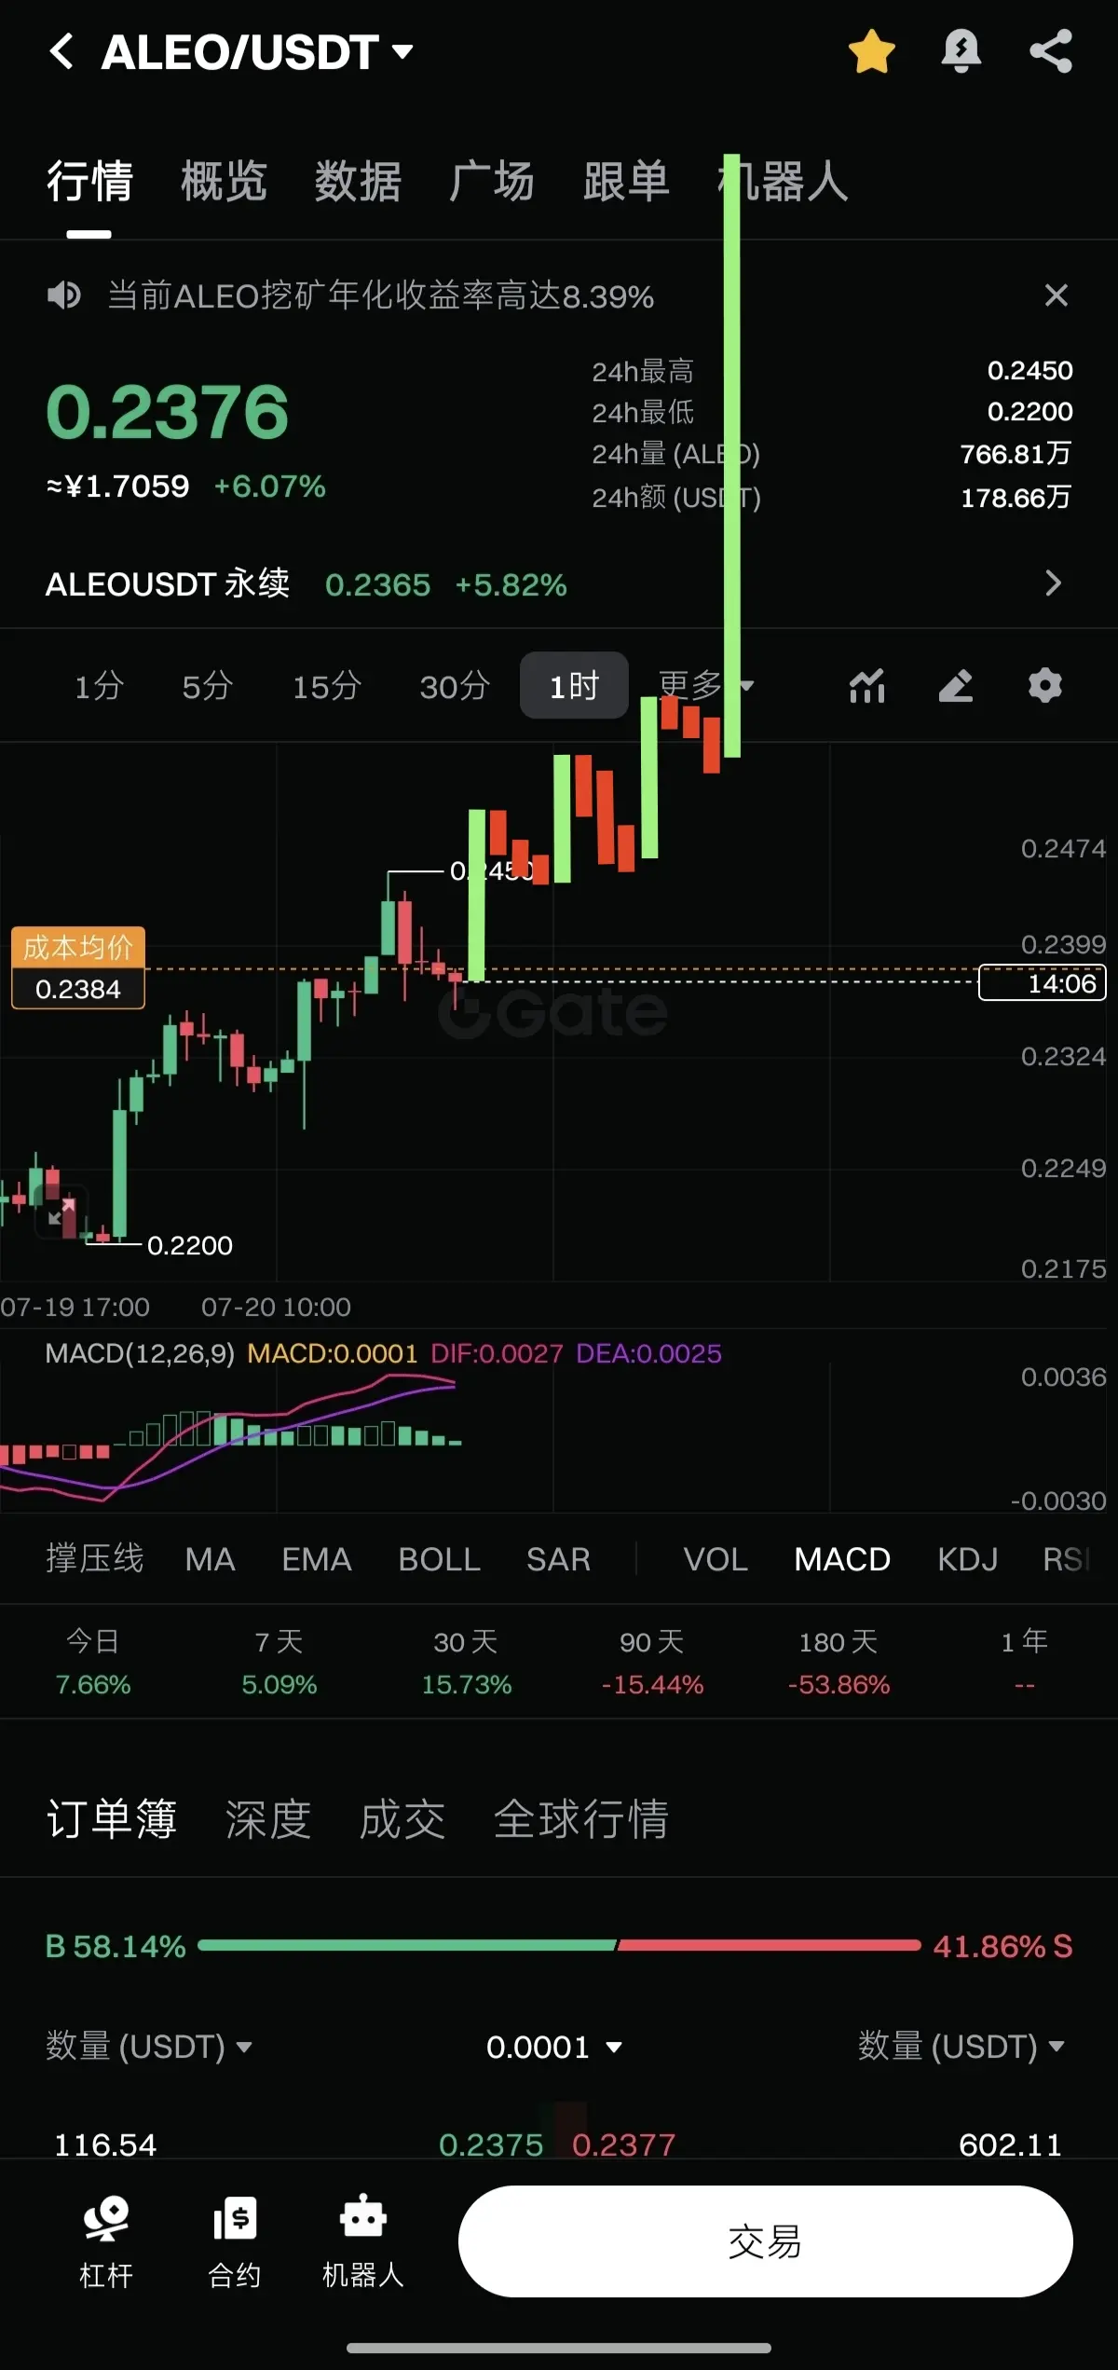This screenshot has height=2370, width=1118.
Task: Open 杠杆 margin trading icon
Action: coord(106,2241)
